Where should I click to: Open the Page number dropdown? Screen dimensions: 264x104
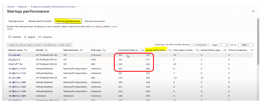pyautogui.click(x=224, y=45)
